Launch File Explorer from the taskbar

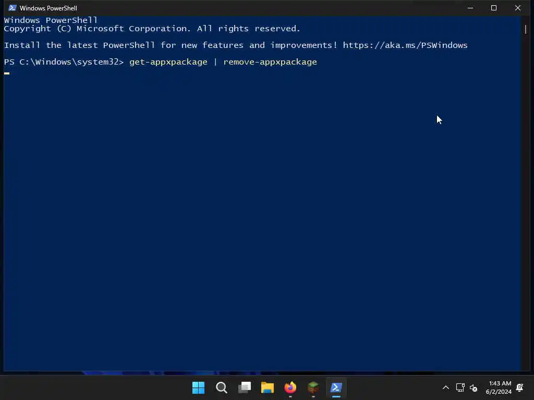(268, 387)
